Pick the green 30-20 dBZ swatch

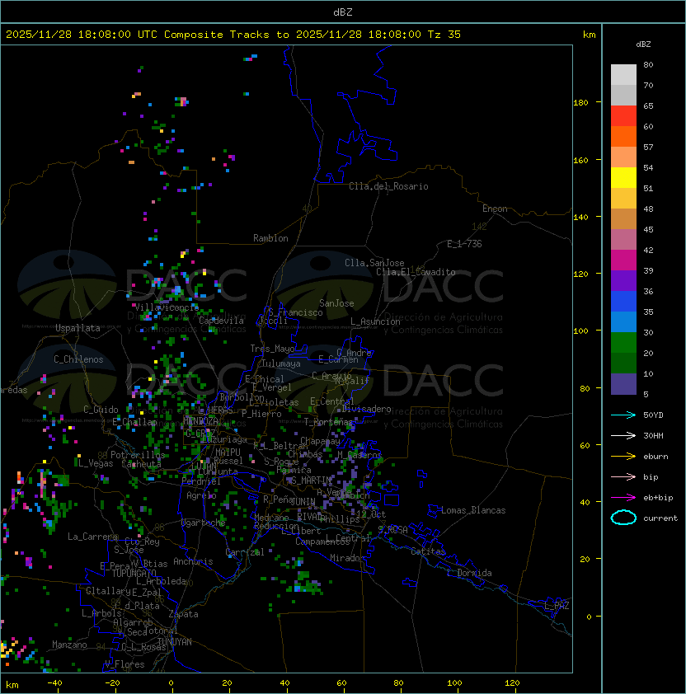(x=623, y=343)
